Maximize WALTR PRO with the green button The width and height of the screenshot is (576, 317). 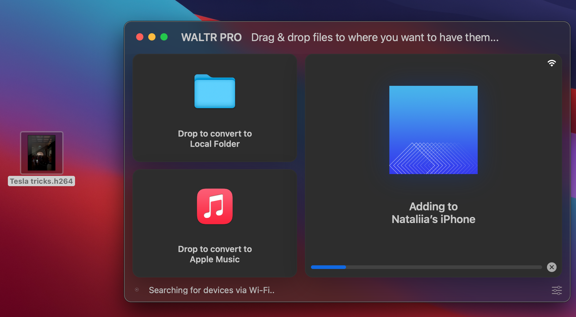click(x=164, y=37)
